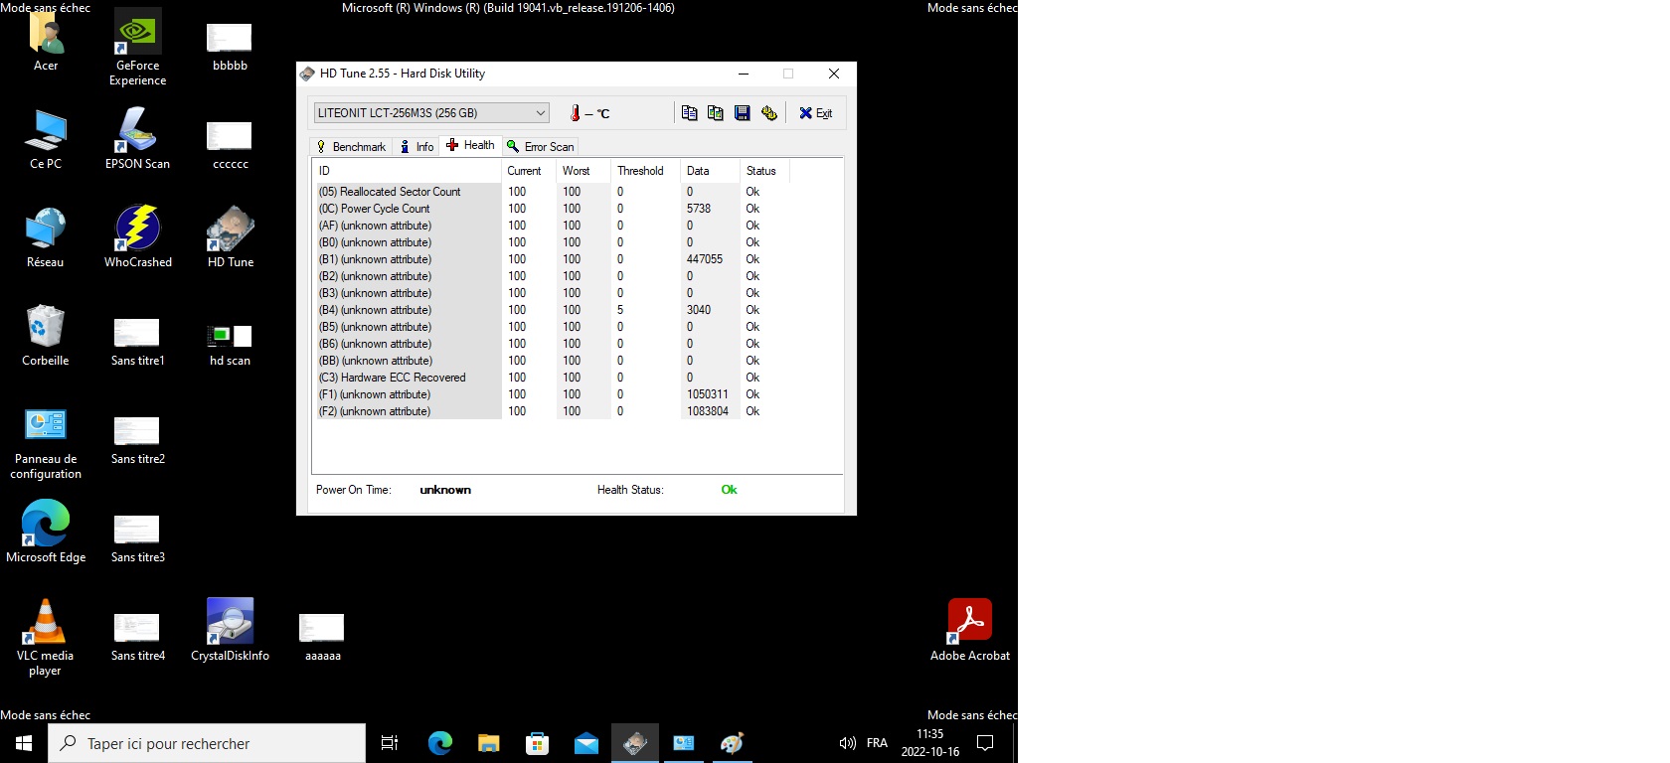Open the Acer folder desktop icon
1670x763 pixels.
pos(46,42)
